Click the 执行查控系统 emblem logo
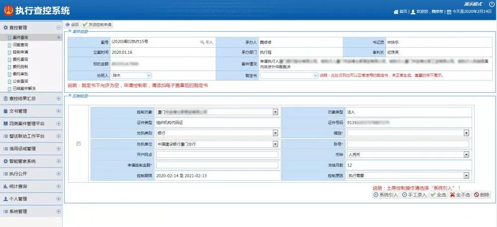 click(8, 11)
